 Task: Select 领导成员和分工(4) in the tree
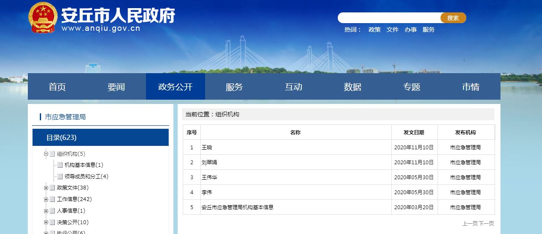click(86, 177)
